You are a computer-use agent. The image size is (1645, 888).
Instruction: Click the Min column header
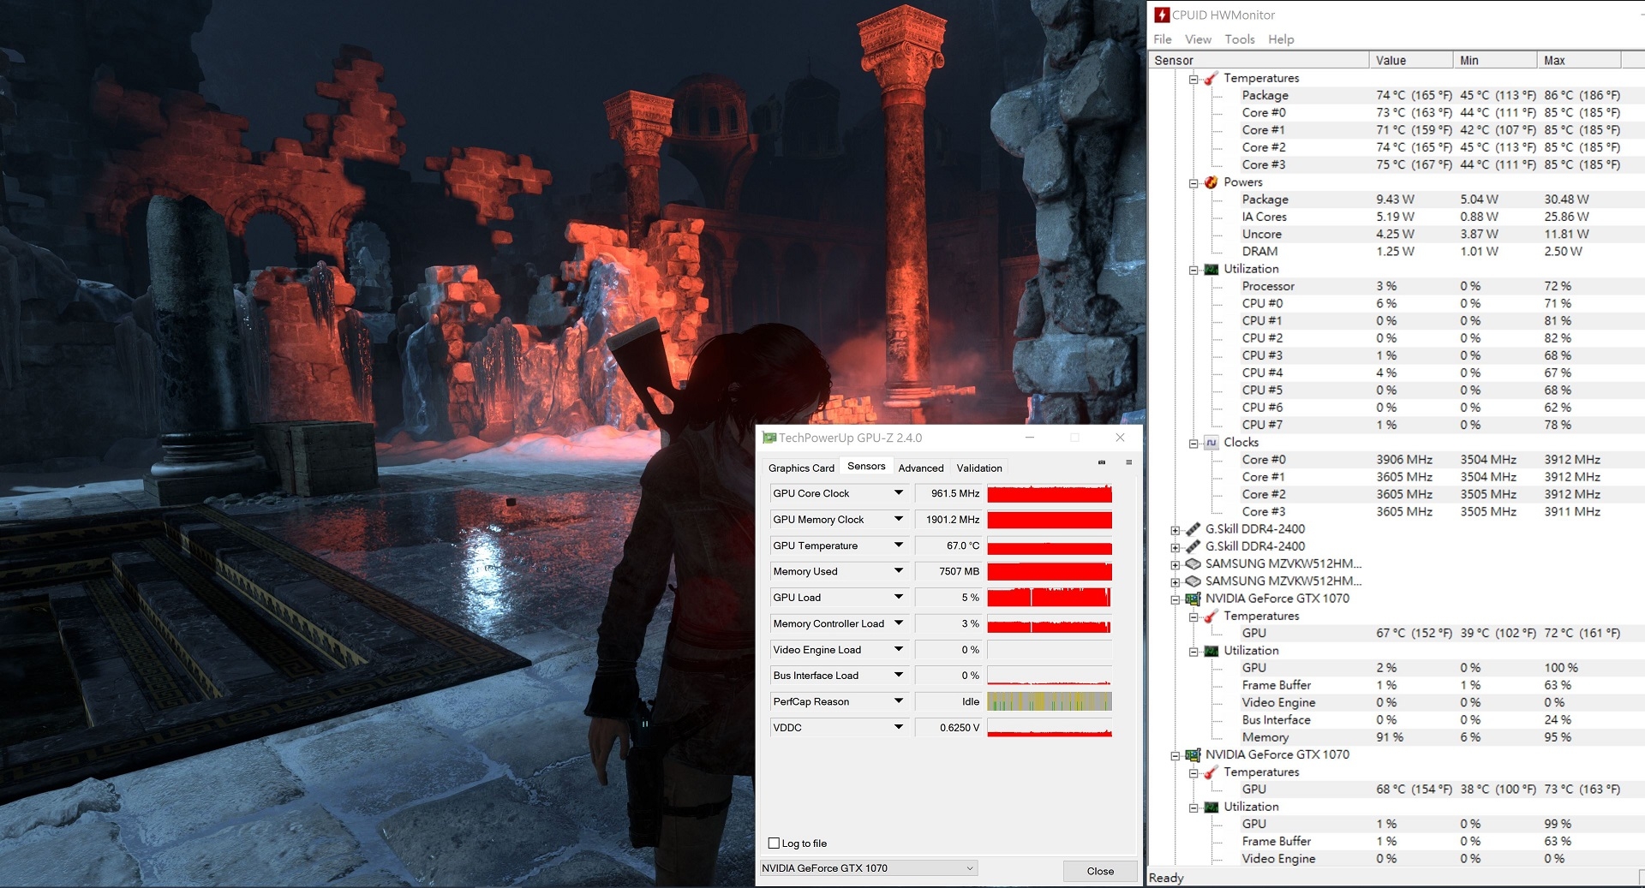point(1495,60)
